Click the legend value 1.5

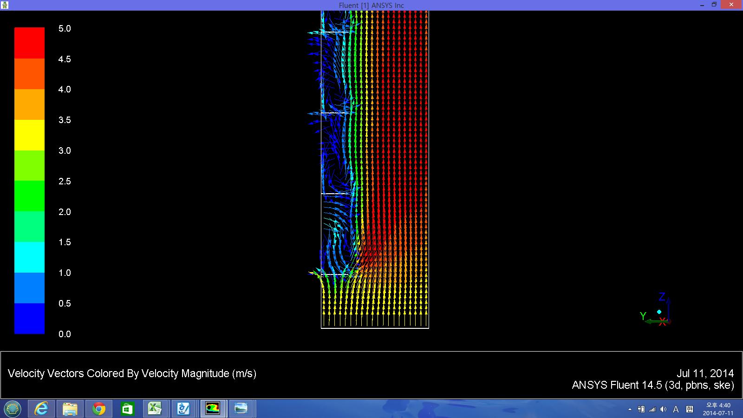point(65,242)
